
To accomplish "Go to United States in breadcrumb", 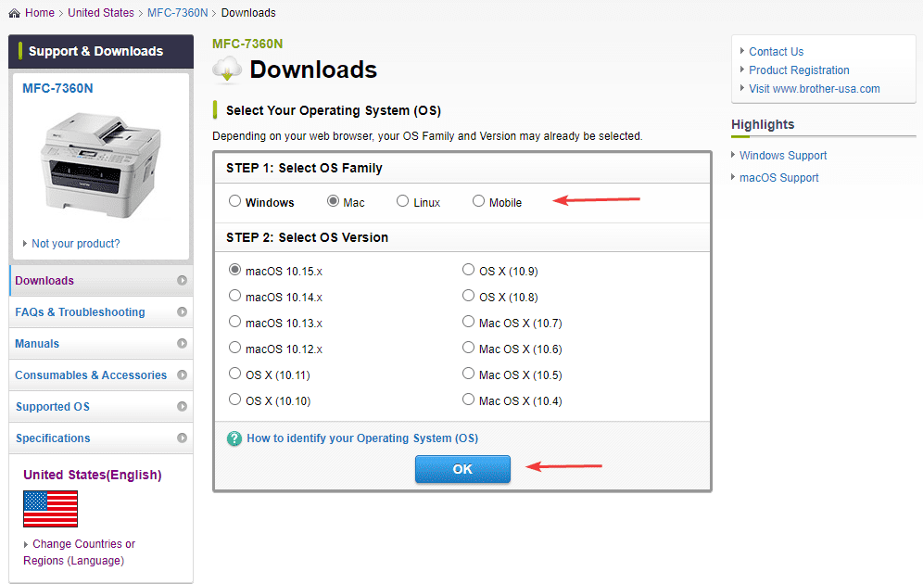I will (x=101, y=13).
